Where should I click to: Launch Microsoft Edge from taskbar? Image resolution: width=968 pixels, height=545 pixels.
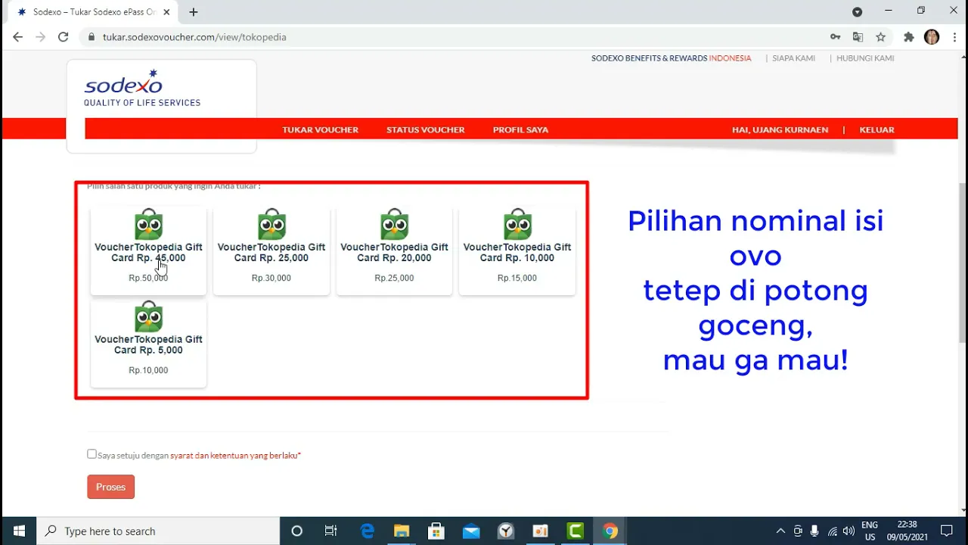(x=368, y=531)
